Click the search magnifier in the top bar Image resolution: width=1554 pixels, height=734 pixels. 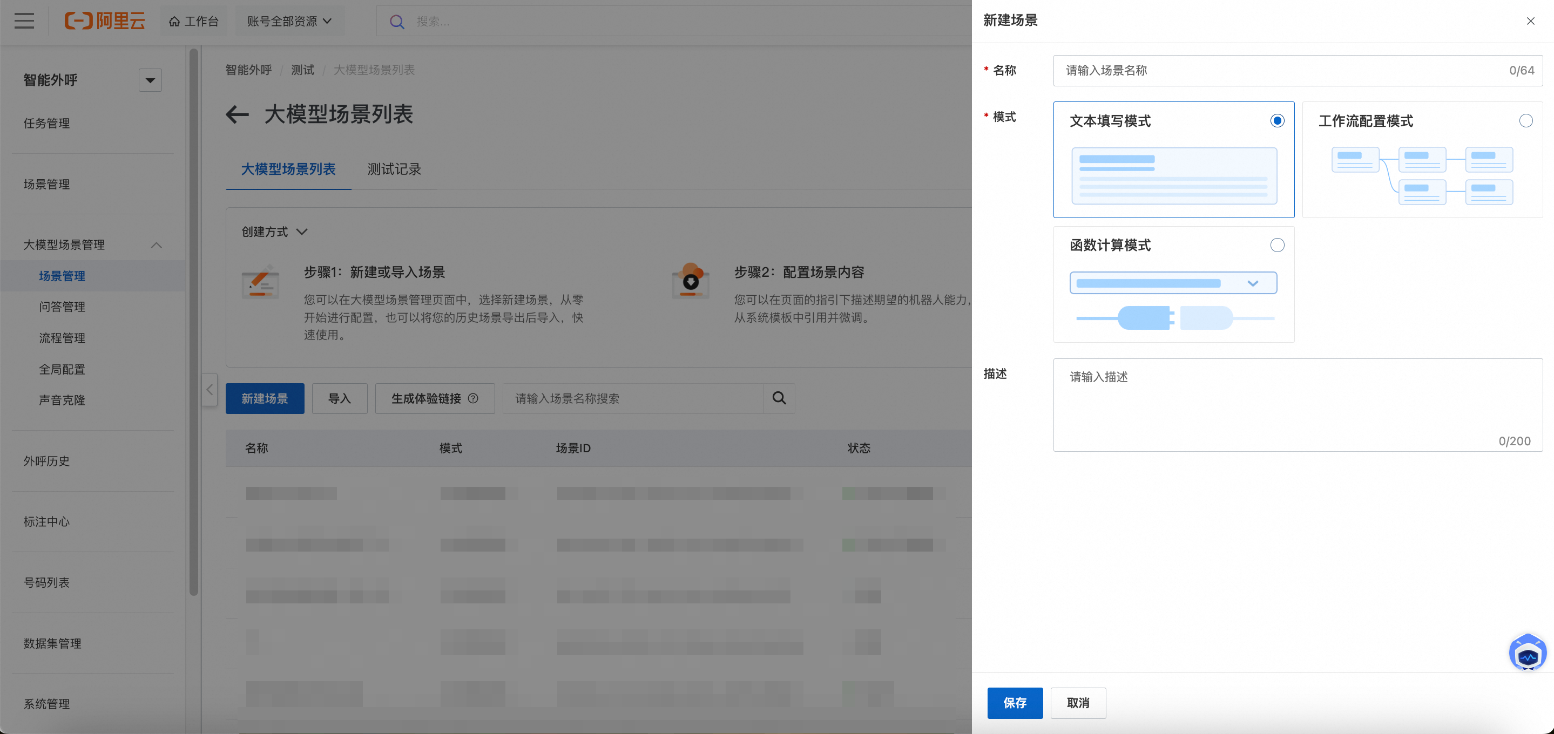coord(396,22)
